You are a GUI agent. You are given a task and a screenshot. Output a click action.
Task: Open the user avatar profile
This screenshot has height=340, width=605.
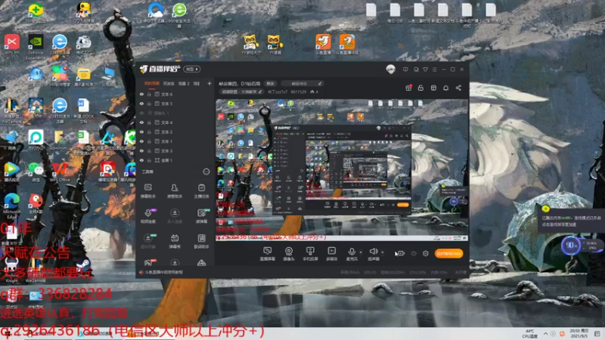[390, 70]
